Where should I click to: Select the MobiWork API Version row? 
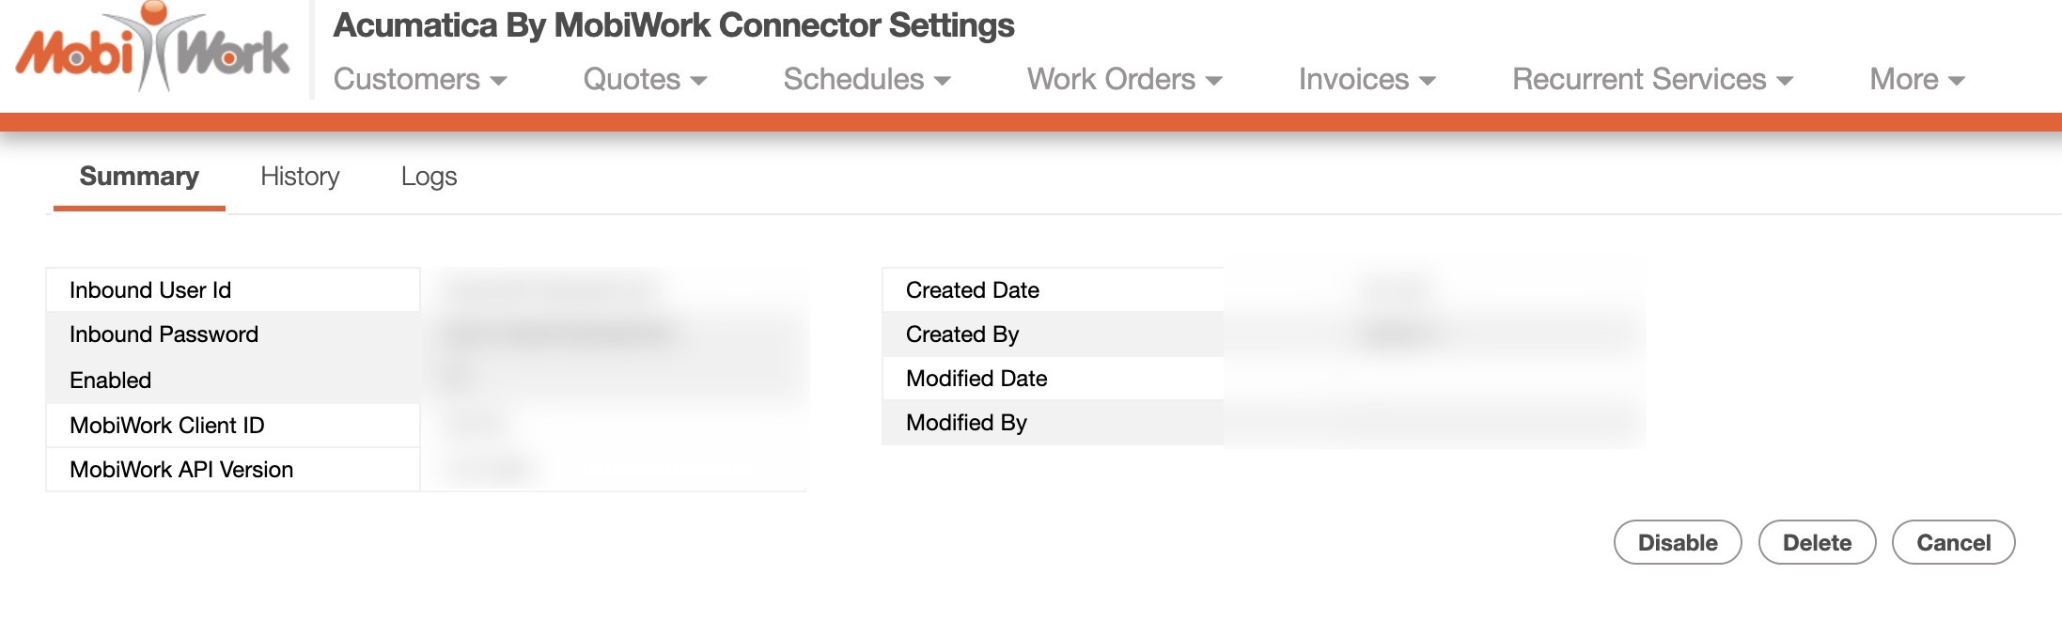point(181,470)
